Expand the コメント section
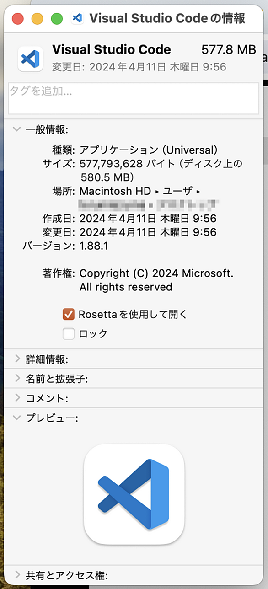This screenshot has width=268, height=589. [x=17, y=398]
